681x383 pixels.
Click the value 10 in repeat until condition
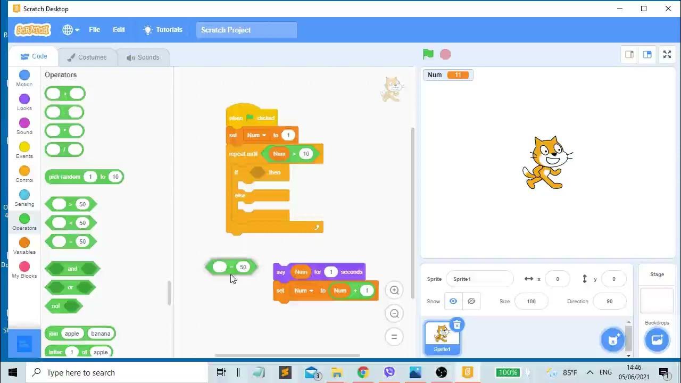click(x=306, y=154)
